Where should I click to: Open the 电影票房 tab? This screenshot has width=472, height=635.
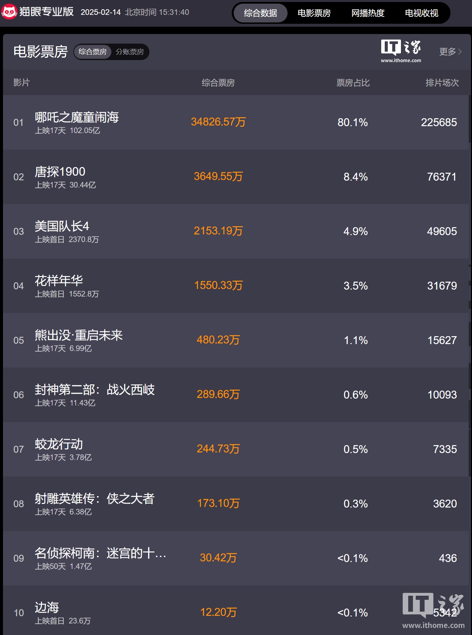point(314,13)
